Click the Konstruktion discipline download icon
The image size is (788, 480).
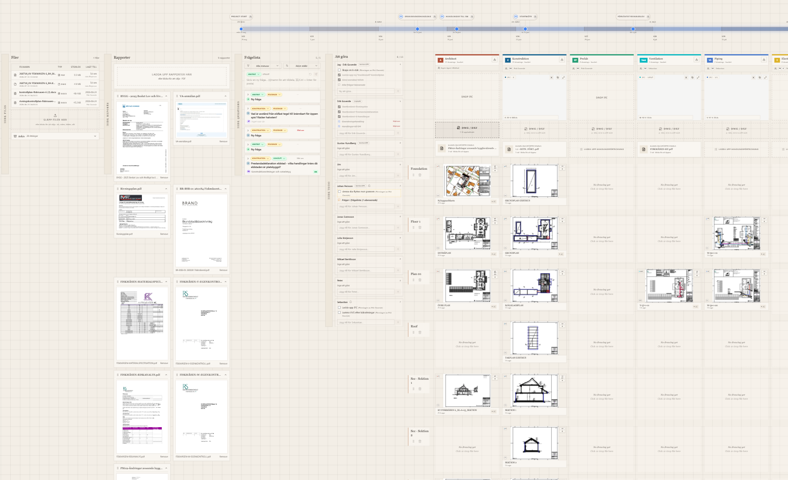pyautogui.click(x=562, y=60)
